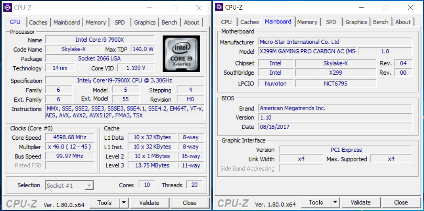The width and height of the screenshot is (424, 211).
Task: Click package value Socket 2066 LGA
Action: [x=100, y=58]
